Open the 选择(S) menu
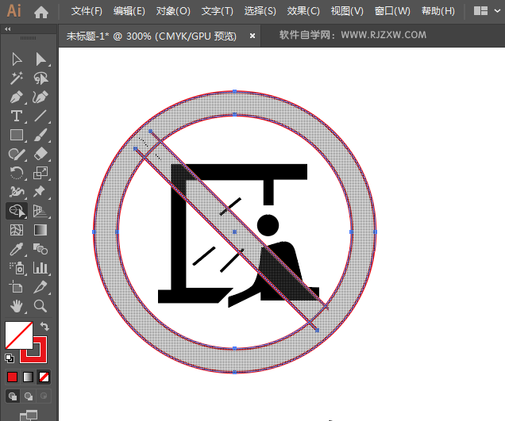The height and width of the screenshot is (421, 505). pos(260,11)
